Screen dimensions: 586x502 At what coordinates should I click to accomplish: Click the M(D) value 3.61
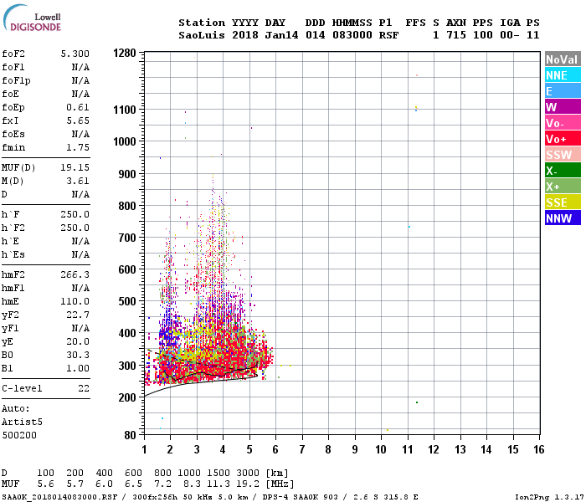[x=78, y=181]
